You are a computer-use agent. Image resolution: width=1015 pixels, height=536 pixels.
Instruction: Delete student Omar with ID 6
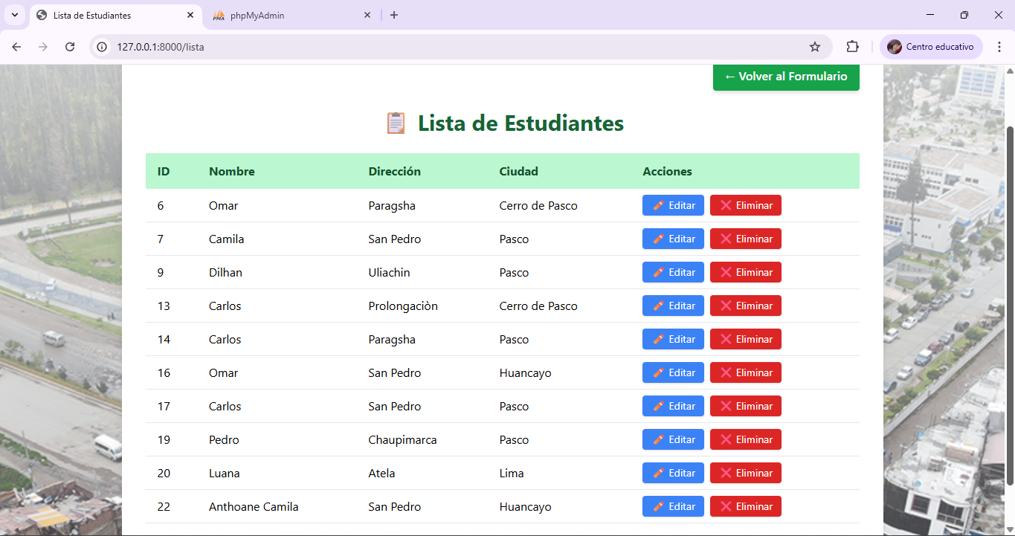pyautogui.click(x=746, y=205)
